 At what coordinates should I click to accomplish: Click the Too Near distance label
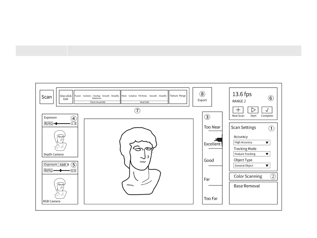pos(212,127)
